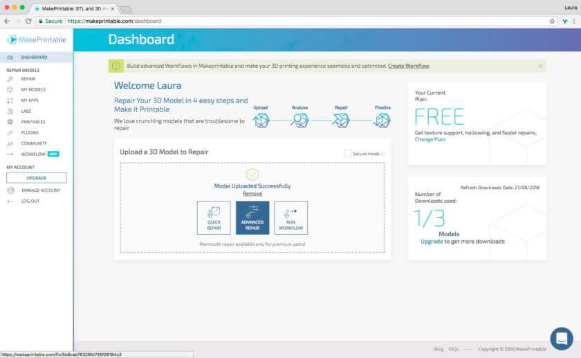This screenshot has height=358, width=581.
Task: Click the Analyse step icon
Action: pyautogui.click(x=299, y=120)
